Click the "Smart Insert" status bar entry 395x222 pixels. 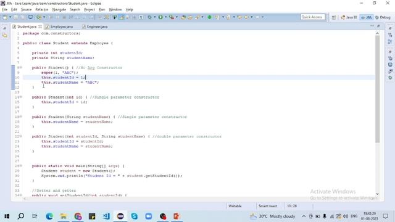click(268, 206)
